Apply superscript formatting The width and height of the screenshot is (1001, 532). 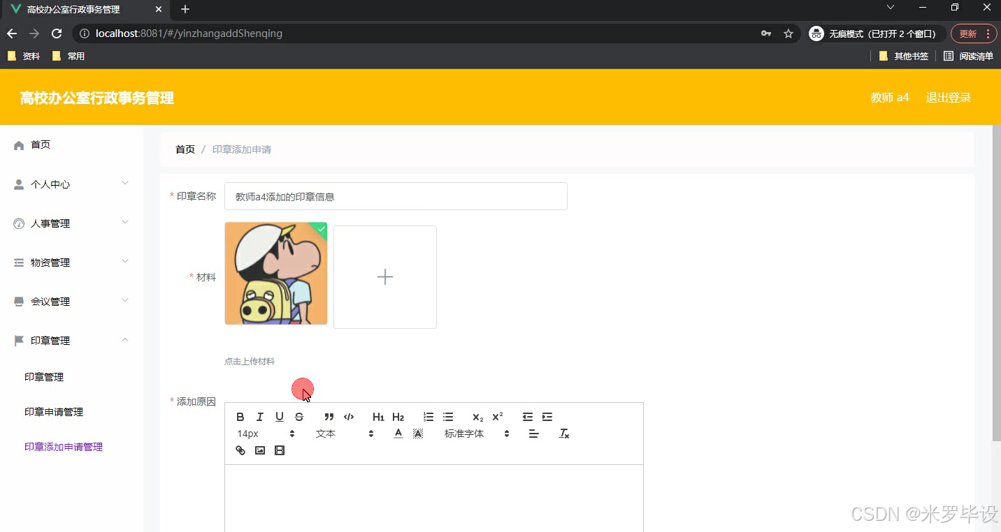click(498, 417)
